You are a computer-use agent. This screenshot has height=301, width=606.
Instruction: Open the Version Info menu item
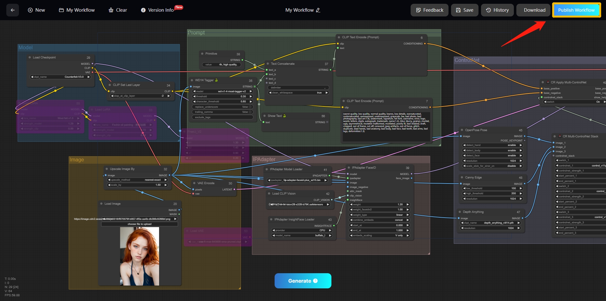(157, 10)
